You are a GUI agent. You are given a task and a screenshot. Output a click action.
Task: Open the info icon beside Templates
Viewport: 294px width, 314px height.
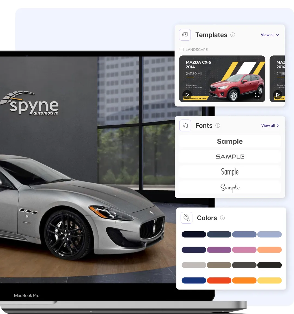pyautogui.click(x=233, y=35)
